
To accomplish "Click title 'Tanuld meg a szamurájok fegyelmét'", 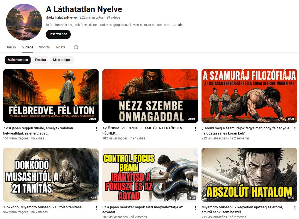I will click(x=245, y=131).
